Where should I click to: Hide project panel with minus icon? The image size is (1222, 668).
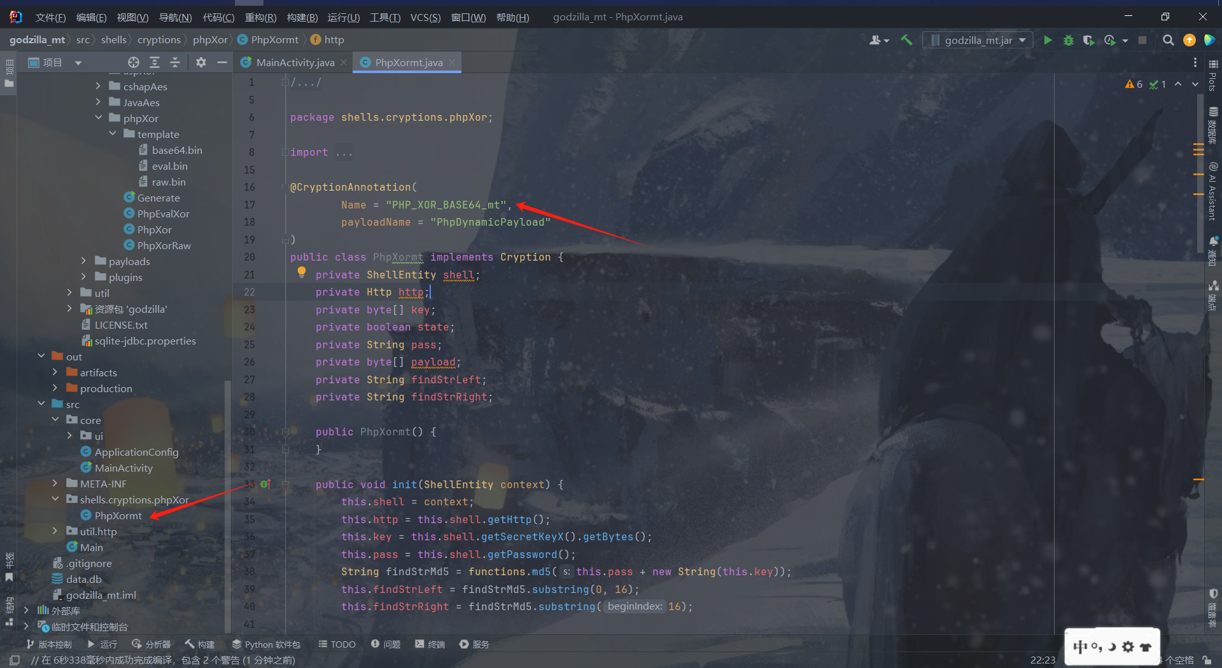[221, 62]
